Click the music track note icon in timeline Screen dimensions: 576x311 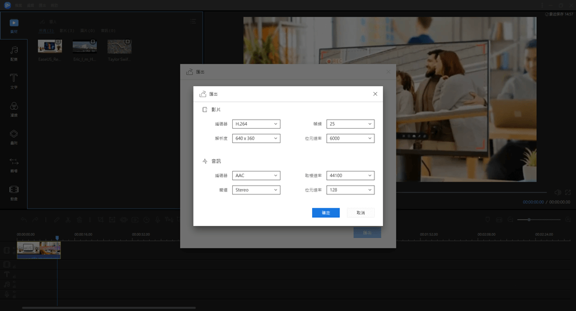coord(6,284)
